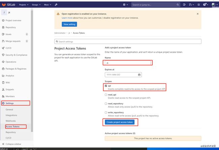Open the user avatar menu
Image resolution: width=219 pixels, height=150 pixels.
click(x=215, y=5)
